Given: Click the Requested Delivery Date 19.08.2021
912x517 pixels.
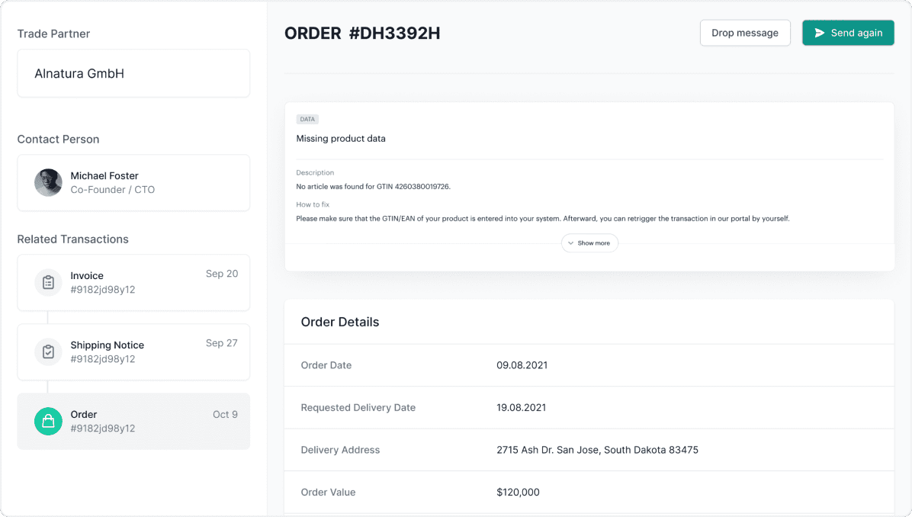Looking at the screenshot, I should [x=522, y=407].
